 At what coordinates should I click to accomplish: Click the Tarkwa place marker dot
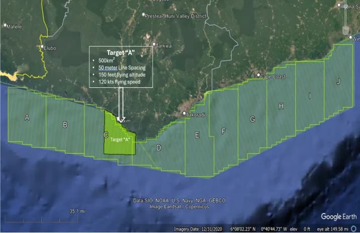154,44
